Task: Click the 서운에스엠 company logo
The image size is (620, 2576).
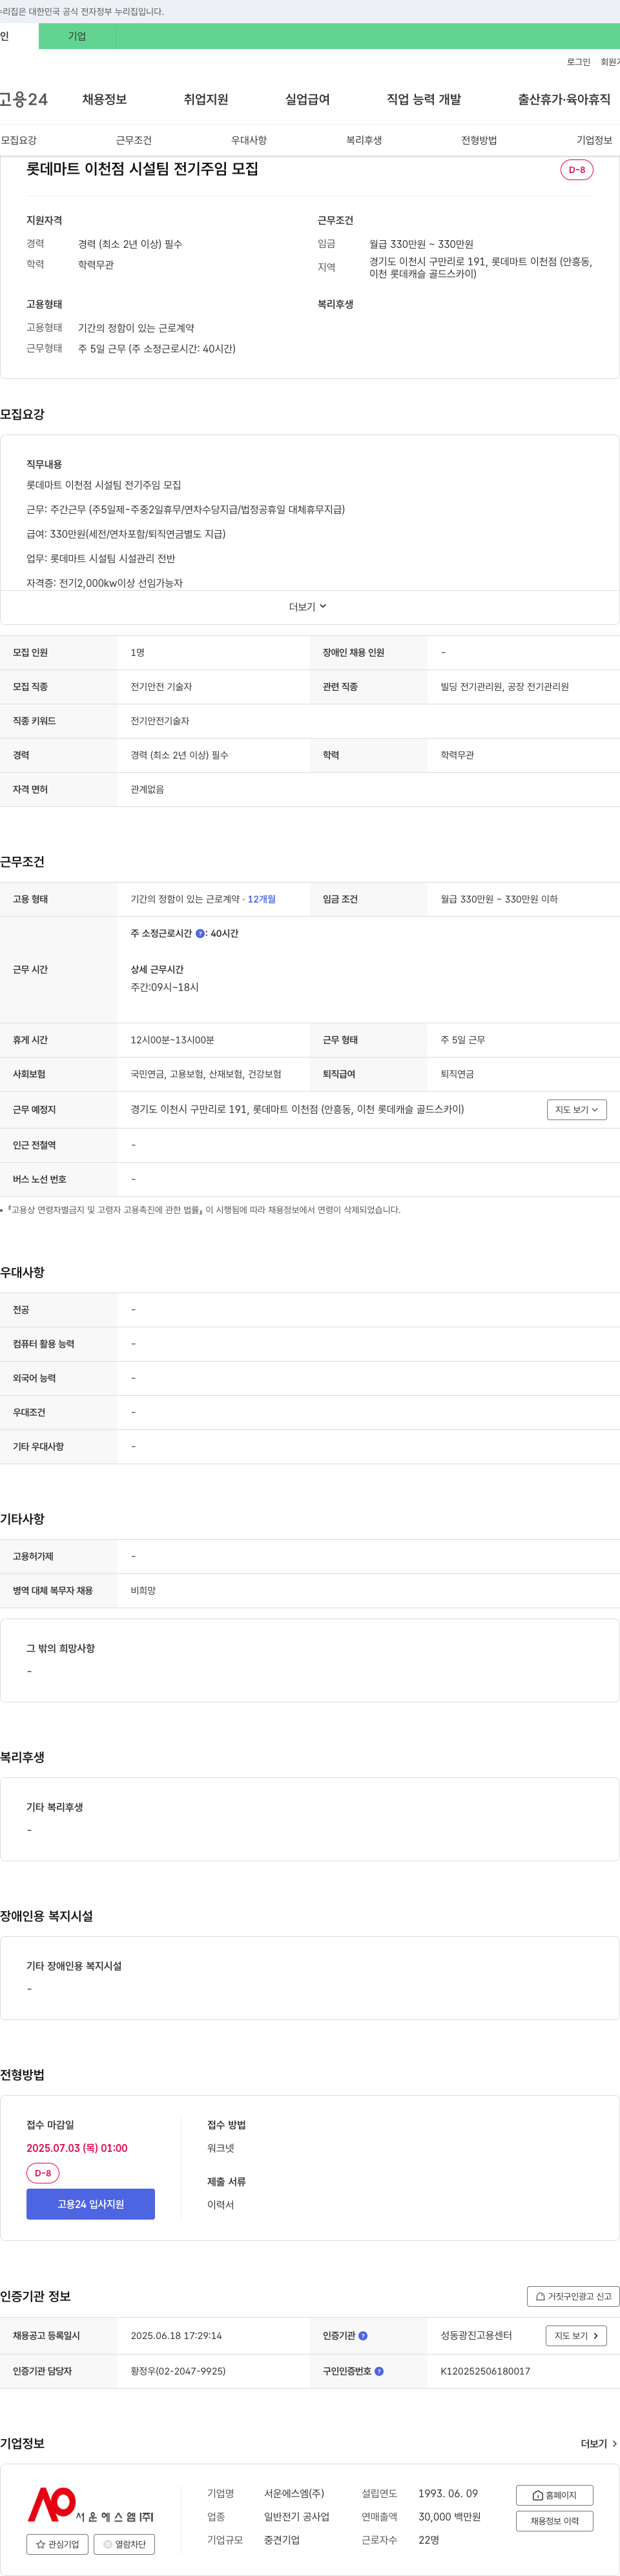Action: click(90, 2504)
